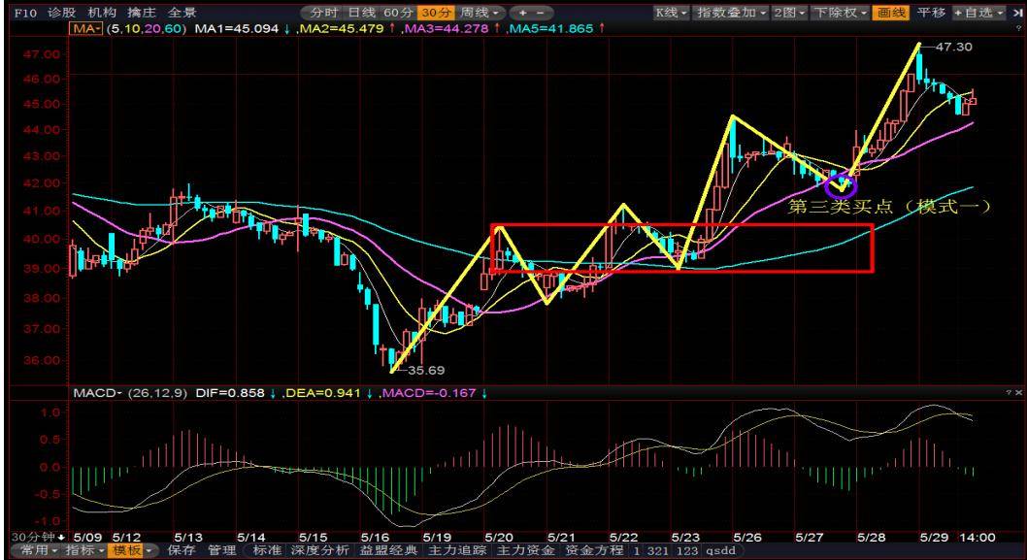Open the 擒庄 menu item
Screen dimensions: 1027x560
click(142, 13)
